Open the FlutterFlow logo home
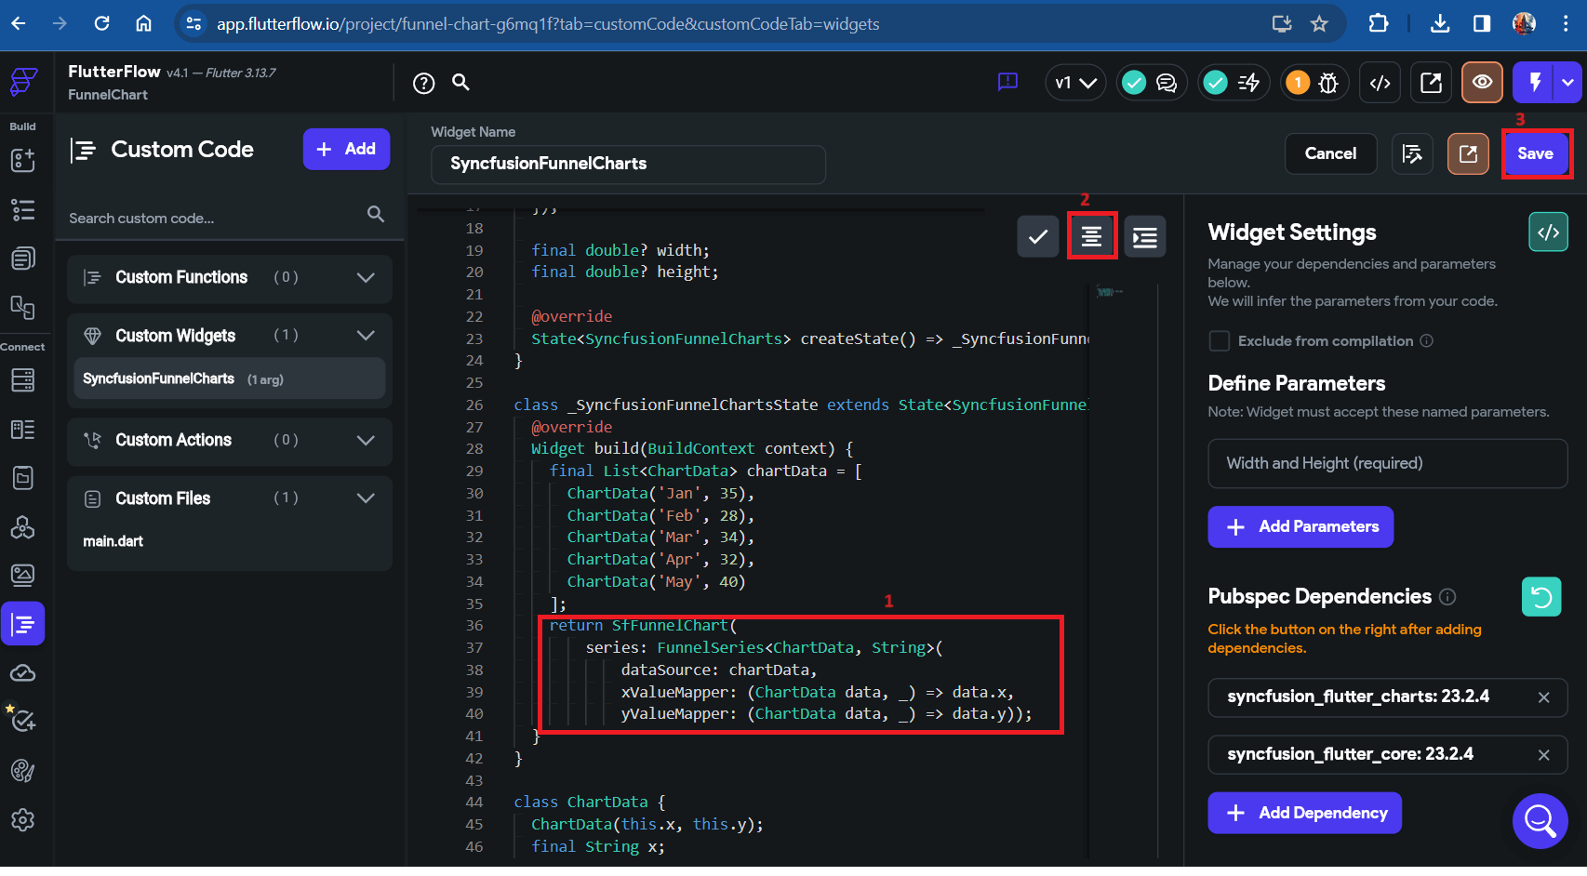The image size is (1587, 876). coord(23,82)
